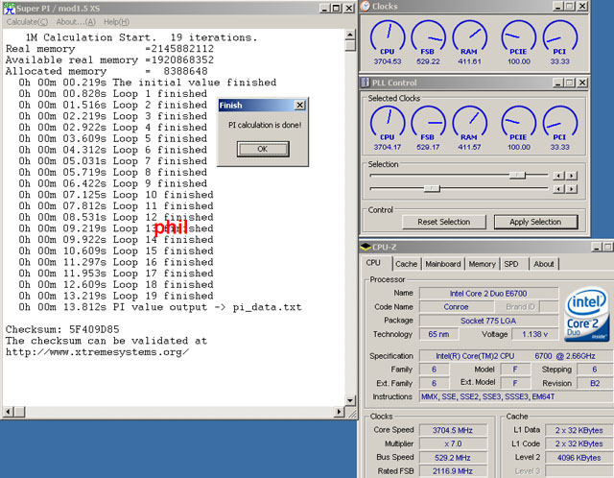Screen dimensions: 614x478
Task: Select the CPU tab in CPU-Z
Action: tap(373, 263)
